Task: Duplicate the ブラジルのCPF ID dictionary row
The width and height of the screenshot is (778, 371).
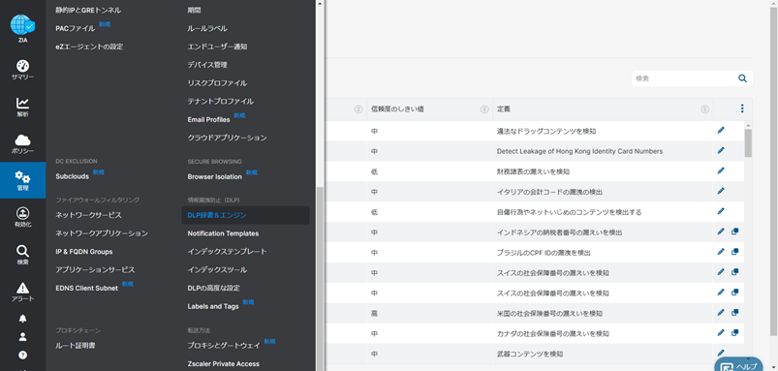Action: coord(735,252)
